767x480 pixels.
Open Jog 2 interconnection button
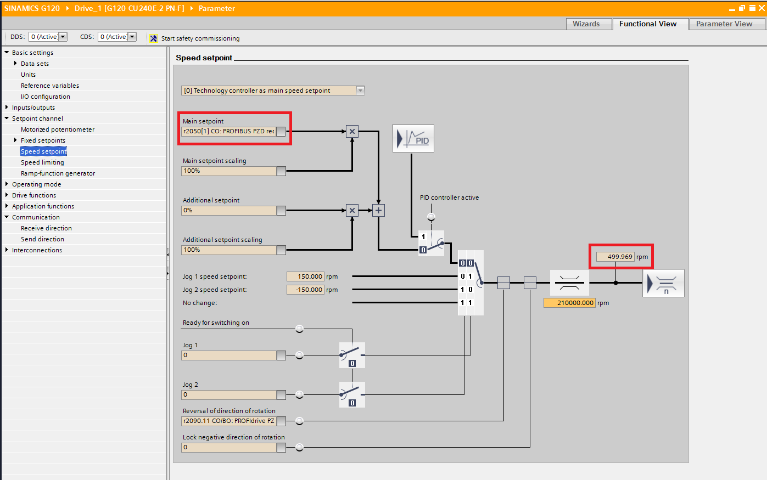[x=281, y=395]
